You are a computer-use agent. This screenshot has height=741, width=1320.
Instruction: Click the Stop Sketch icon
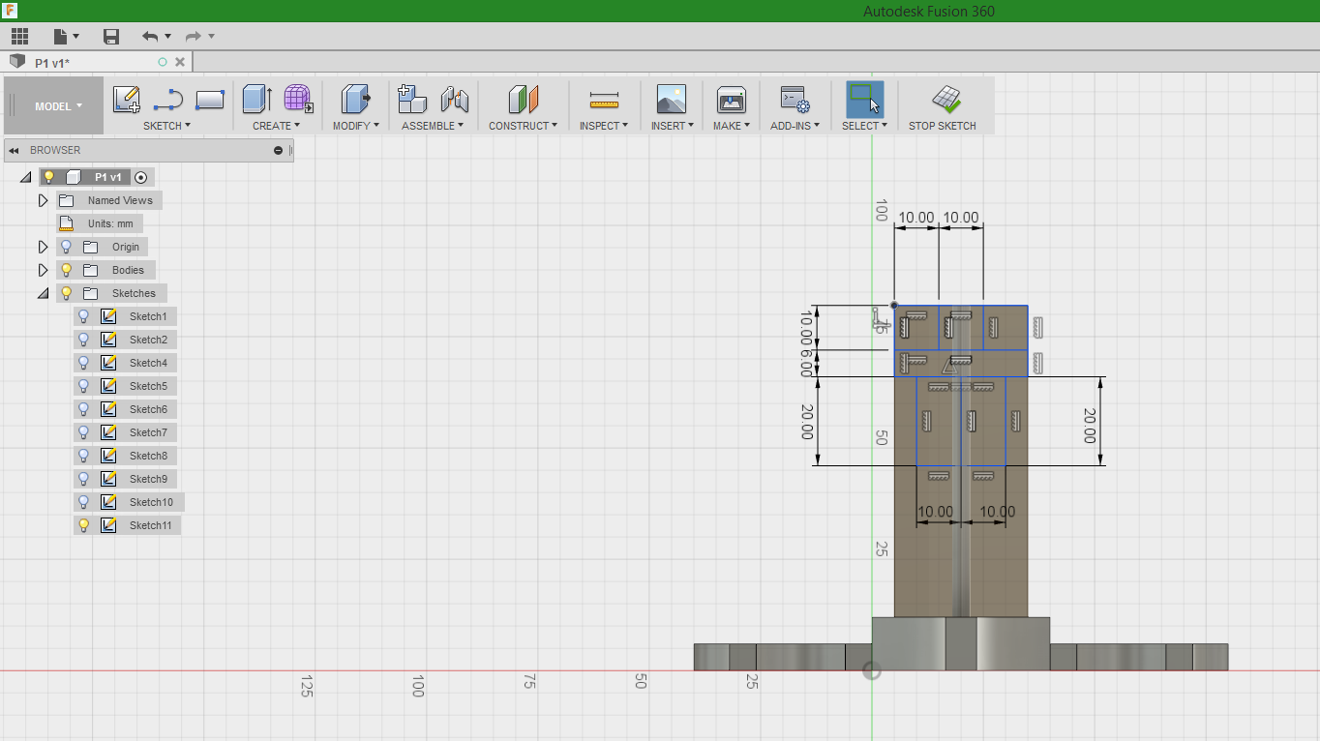945,99
